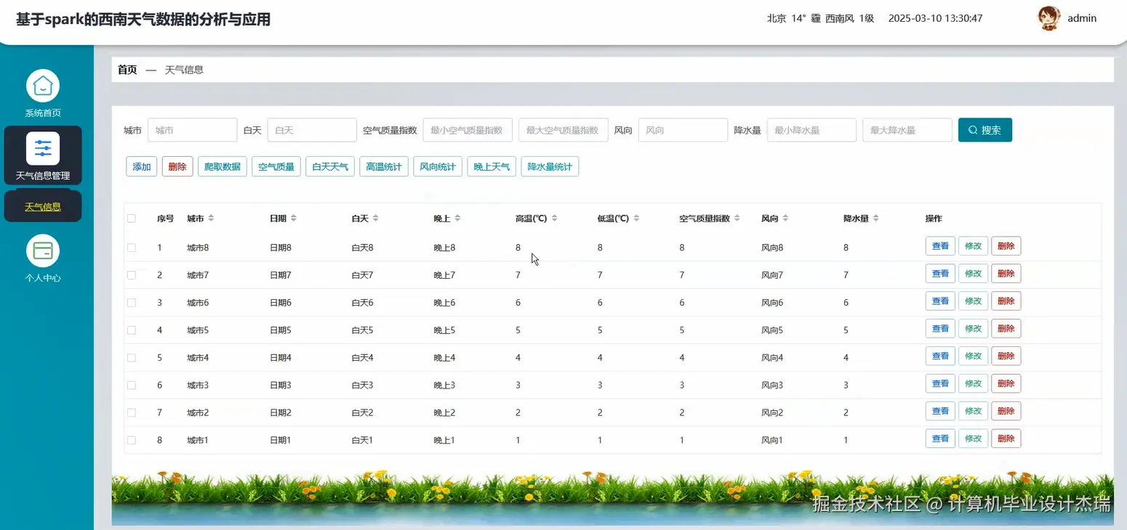
Task: Sort table by 日期 column arrows
Action: coord(293,219)
